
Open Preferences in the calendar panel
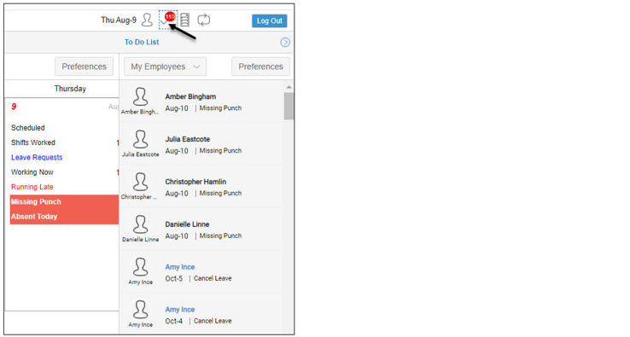[84, 67]
